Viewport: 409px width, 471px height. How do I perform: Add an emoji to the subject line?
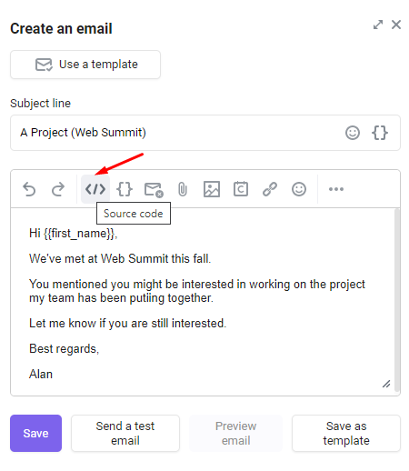click(353, 133)
